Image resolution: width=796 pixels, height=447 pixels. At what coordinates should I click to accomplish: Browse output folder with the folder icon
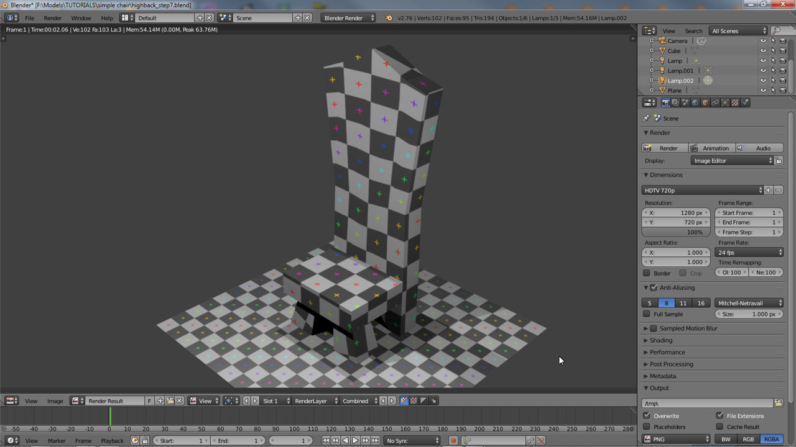(x=778, y=404)
